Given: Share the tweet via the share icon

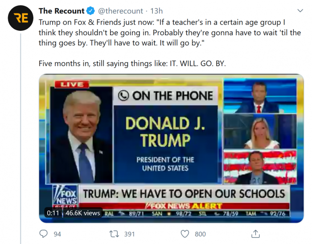Looking at the screenshot, I should (255, 234).
